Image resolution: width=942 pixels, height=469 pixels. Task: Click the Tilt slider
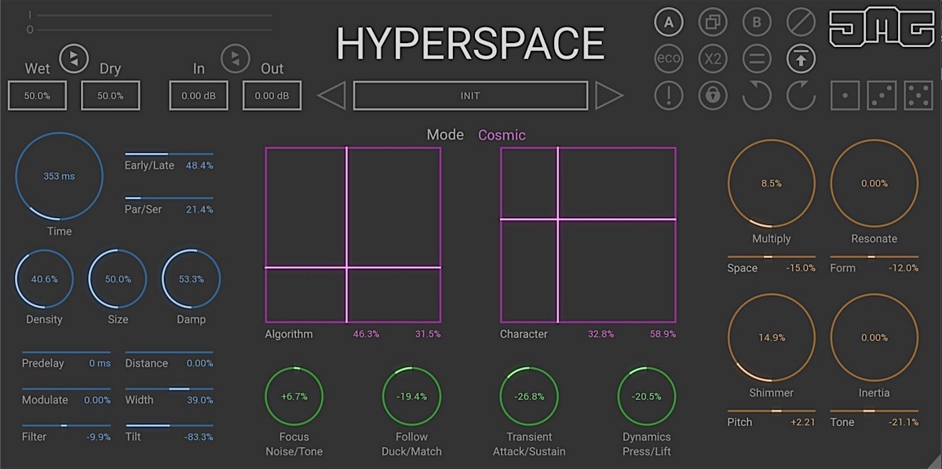coord(169,425)
